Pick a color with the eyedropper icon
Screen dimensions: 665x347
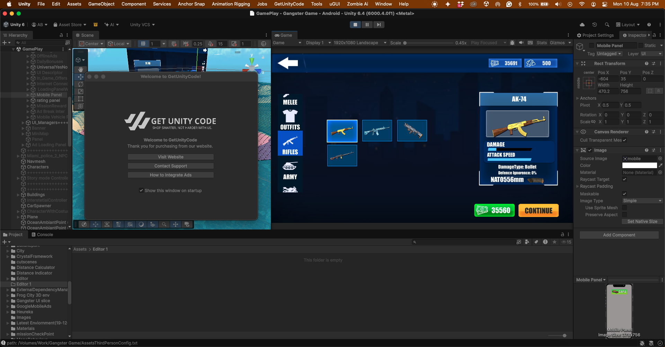tap(660, 165)
